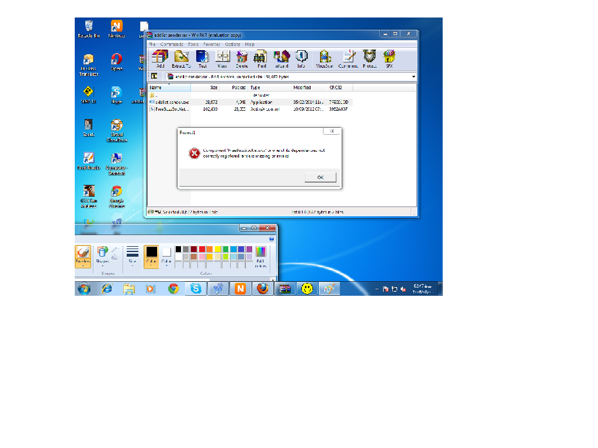Click the red error icon in dialog
The height and width of the screenshot is (448, 598).
[x=194, y=153]
